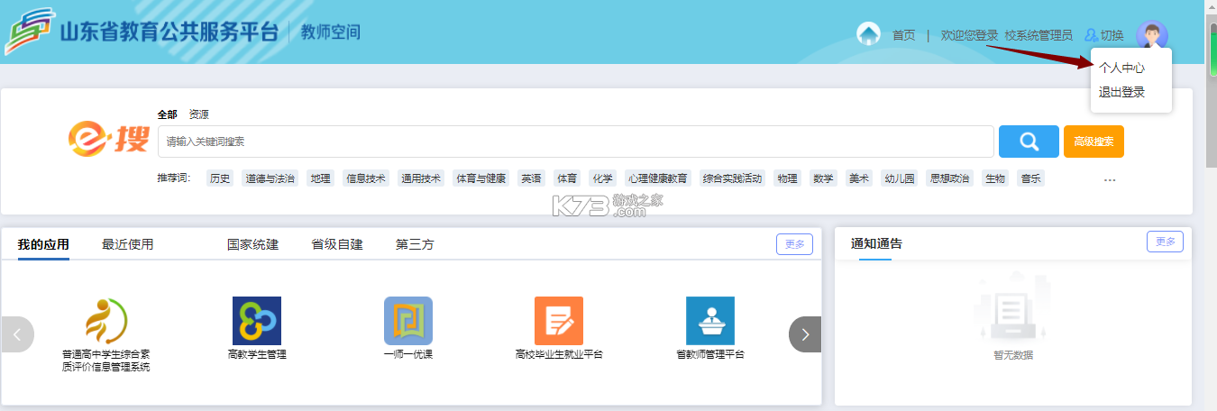Show previous apps with left arrow
This screenshot has height=411, width=1217.
point(17,334)
